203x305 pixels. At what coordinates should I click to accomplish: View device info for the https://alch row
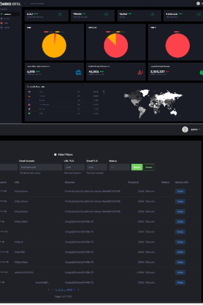point(180,221)
